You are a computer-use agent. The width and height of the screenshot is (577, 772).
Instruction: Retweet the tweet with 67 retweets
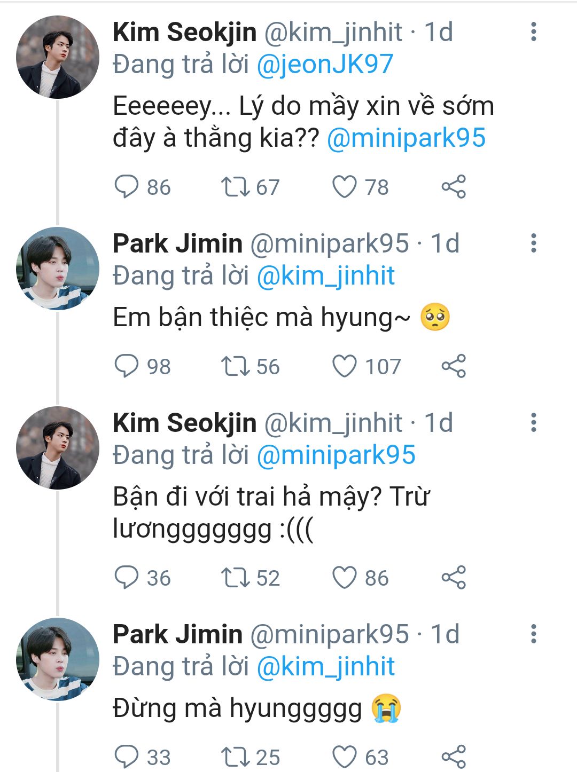pyautogui.click(x=235, y=187)
